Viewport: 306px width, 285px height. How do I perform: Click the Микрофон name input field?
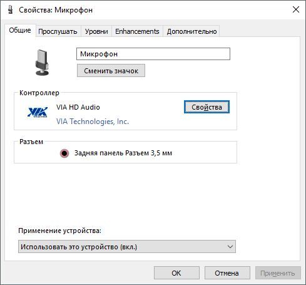click(x=153, y=54)
